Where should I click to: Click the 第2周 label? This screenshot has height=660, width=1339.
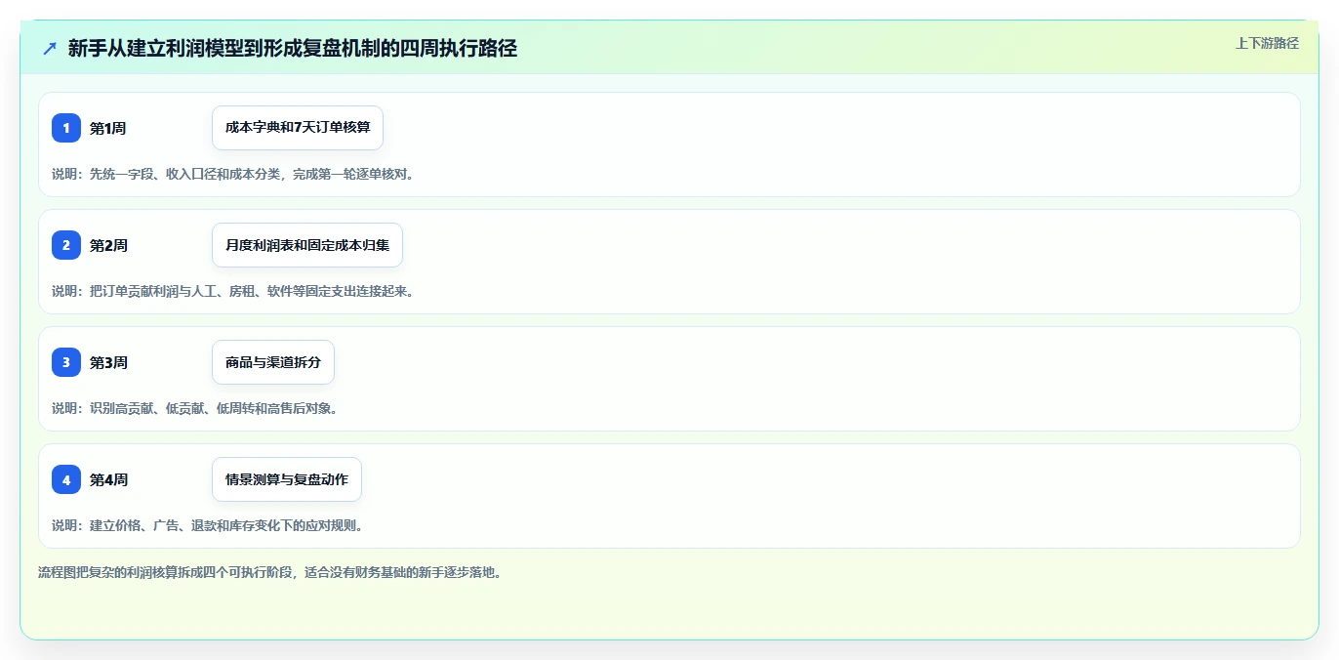coord(108,245)
